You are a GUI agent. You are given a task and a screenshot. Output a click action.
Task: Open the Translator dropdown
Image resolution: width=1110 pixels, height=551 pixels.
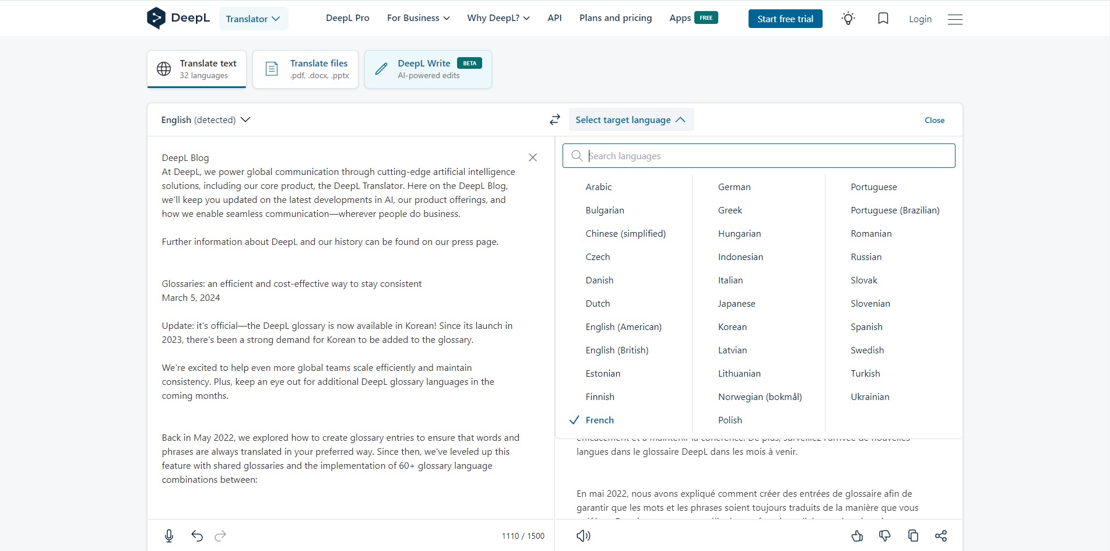tap(254, 19)
